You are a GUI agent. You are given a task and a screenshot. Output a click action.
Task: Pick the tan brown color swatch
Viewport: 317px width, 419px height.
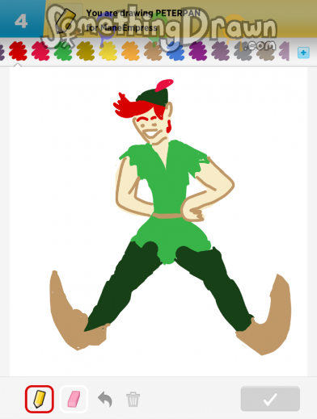click(x=153, y=51)
